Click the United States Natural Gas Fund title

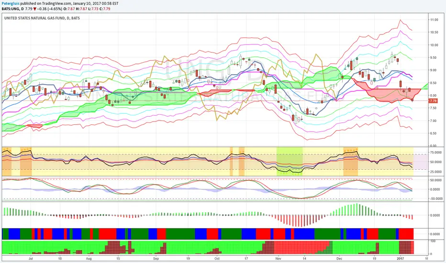[x=42, y=18]
